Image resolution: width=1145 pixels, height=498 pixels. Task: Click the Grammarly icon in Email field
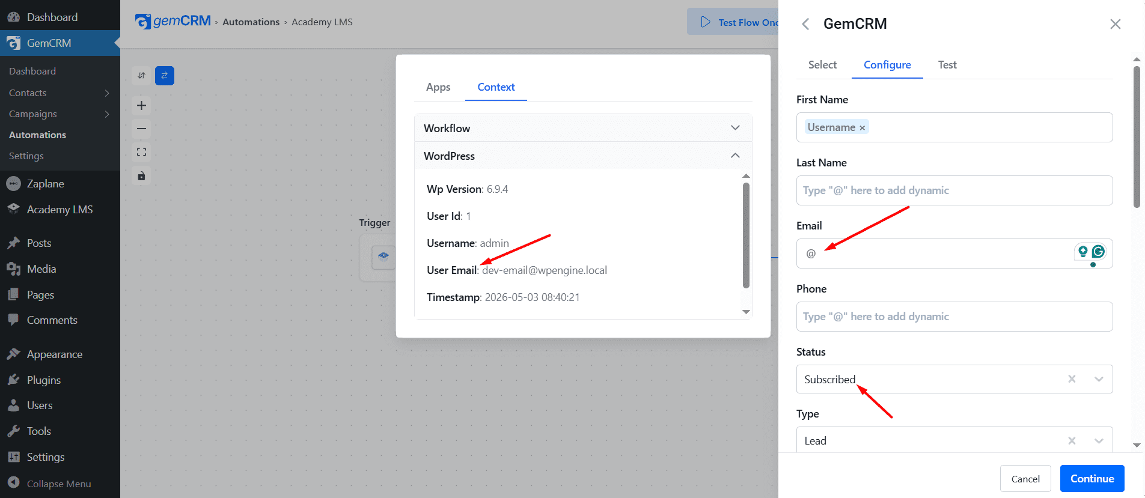pyautogui.click(x=1098, y=252)
